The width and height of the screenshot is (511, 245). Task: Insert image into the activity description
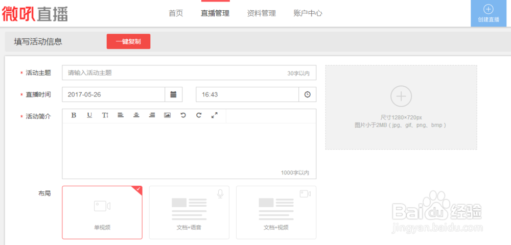coord(167,115)
